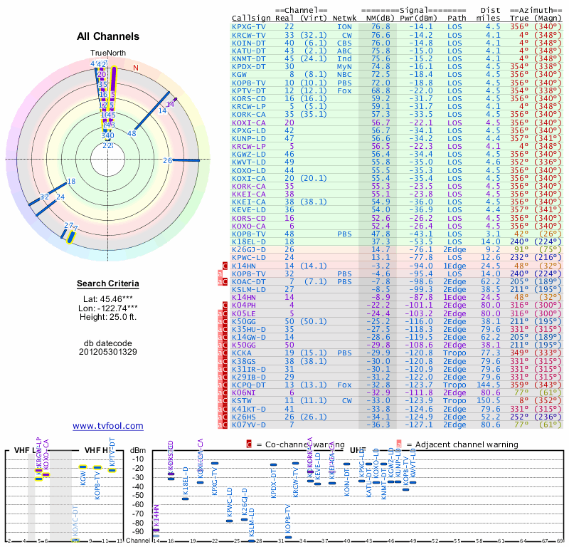The image size is (569, 547).
Task: Click the 'Dist miles' column header
Action: click(490, 14)
